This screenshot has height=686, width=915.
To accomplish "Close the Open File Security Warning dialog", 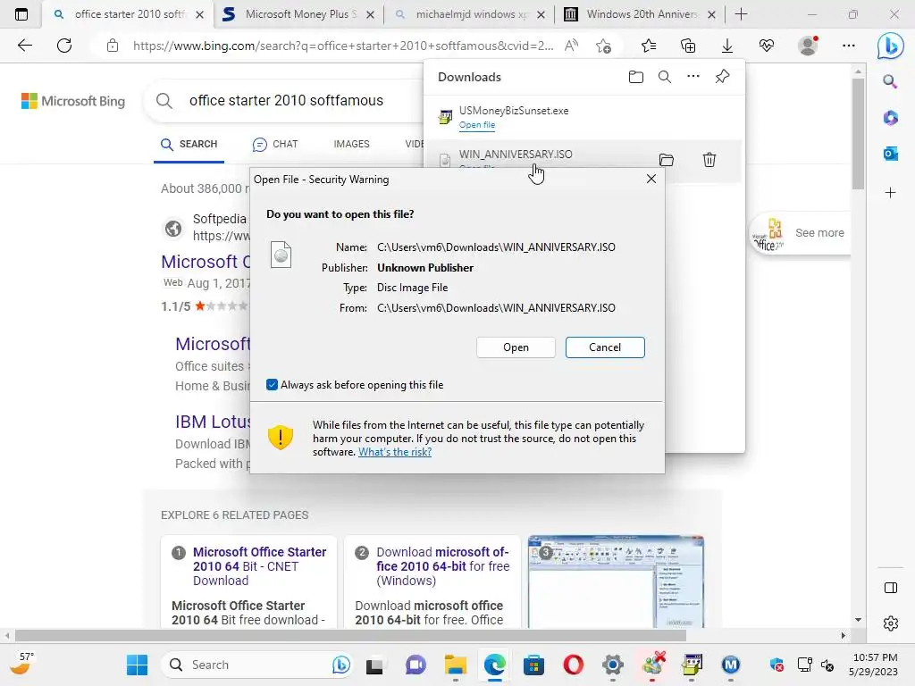I will click(651, 179).
